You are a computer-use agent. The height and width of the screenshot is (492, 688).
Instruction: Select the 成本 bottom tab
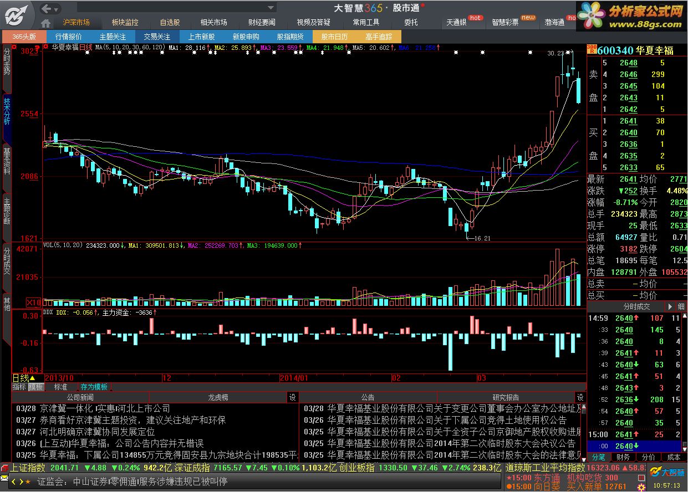click(674, 457)
